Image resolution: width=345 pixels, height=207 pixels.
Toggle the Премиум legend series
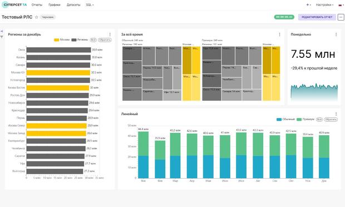(x=305, y=119)
